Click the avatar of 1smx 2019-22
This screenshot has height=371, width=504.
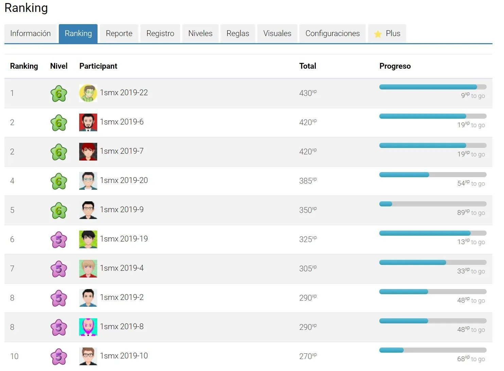coord(88,93)
